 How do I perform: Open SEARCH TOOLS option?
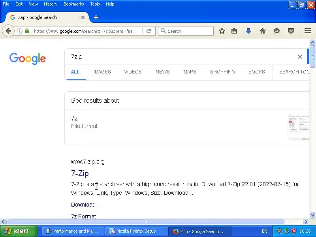click(x=294, y=72)
